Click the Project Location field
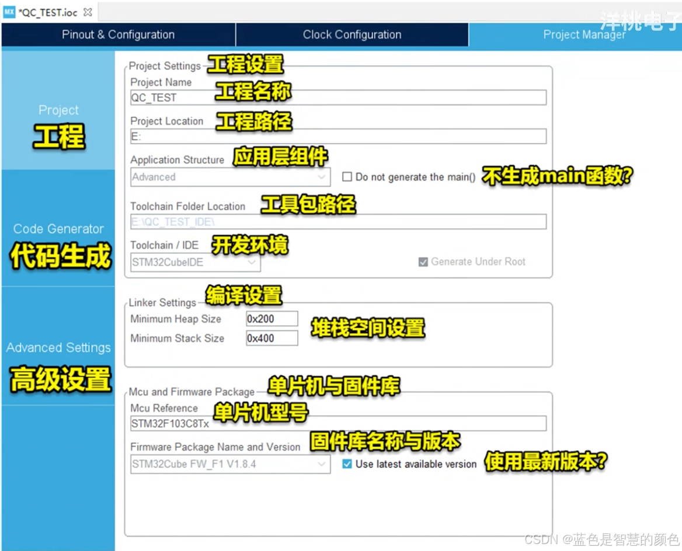 [x=338, y=136]
